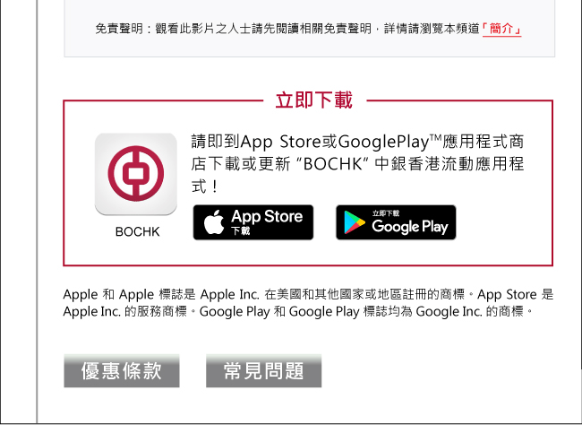Click the “BOCHK” quoted text in paragraph
Image resolution: width=582 pixels, height=425 pixels.
(x=332, y=164)
